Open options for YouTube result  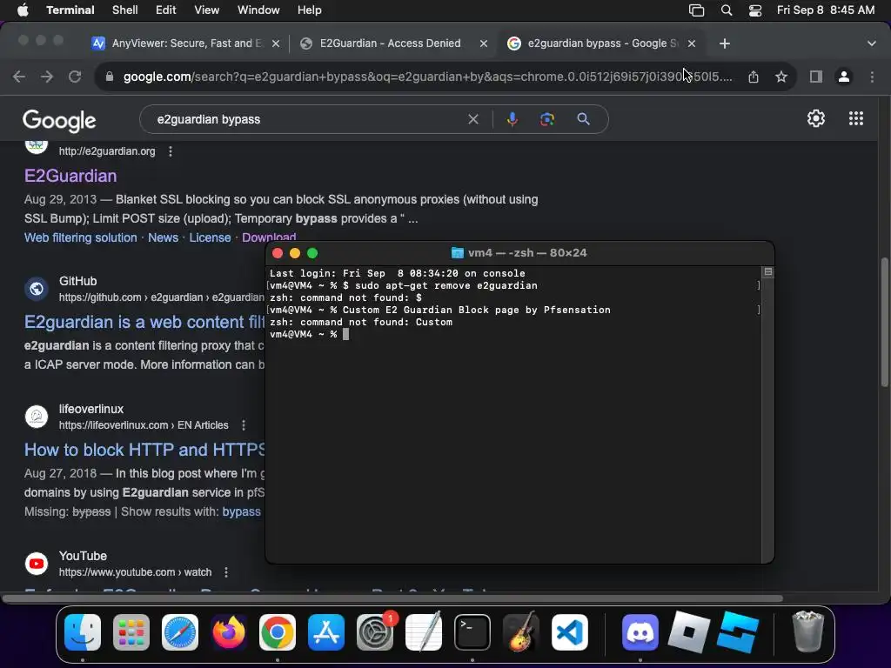click(226, 572)
